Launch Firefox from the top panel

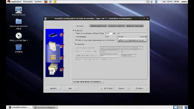pos(46,2)
